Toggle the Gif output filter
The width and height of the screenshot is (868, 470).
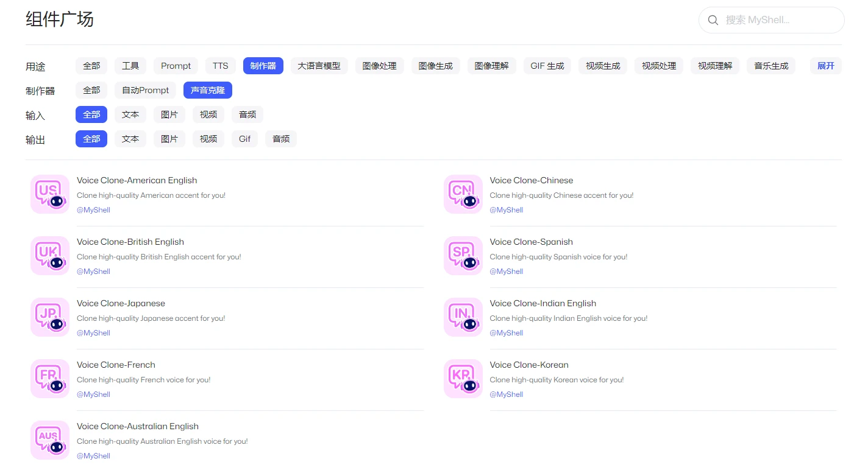coord(244,139)
